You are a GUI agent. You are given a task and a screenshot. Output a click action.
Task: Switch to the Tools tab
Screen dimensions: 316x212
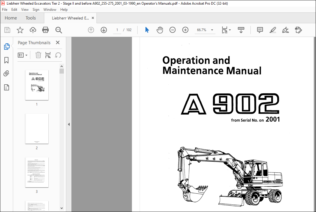coord(31,18)
